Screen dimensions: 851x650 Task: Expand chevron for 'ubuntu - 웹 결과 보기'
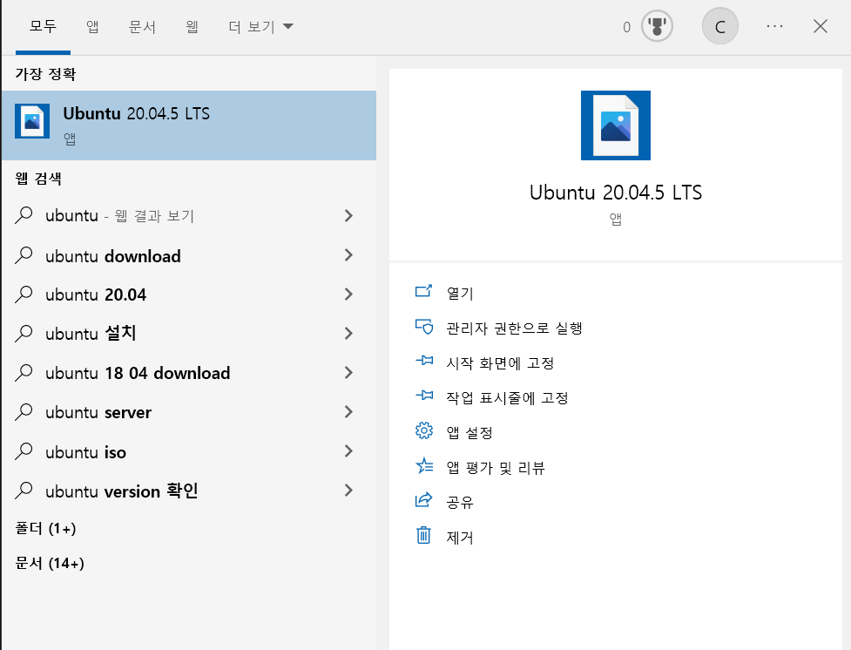click(x=348, y=215)
